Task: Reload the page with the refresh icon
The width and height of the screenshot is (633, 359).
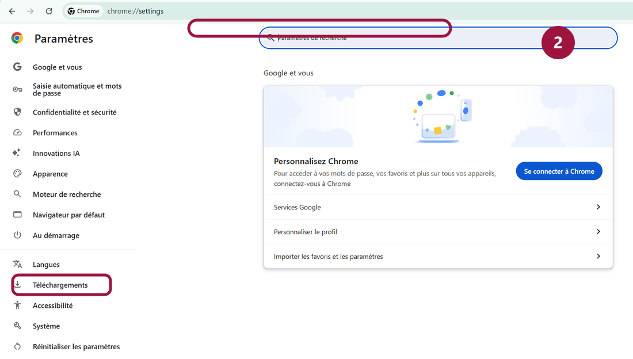Action: (x=49, y=12)
